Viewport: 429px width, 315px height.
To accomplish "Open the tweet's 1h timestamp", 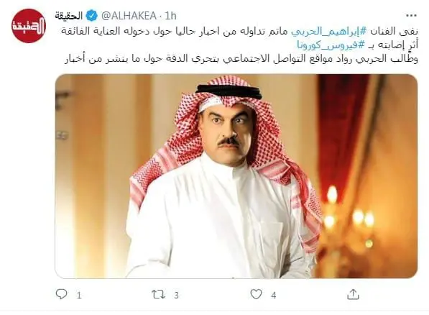I will pos(171,16).
